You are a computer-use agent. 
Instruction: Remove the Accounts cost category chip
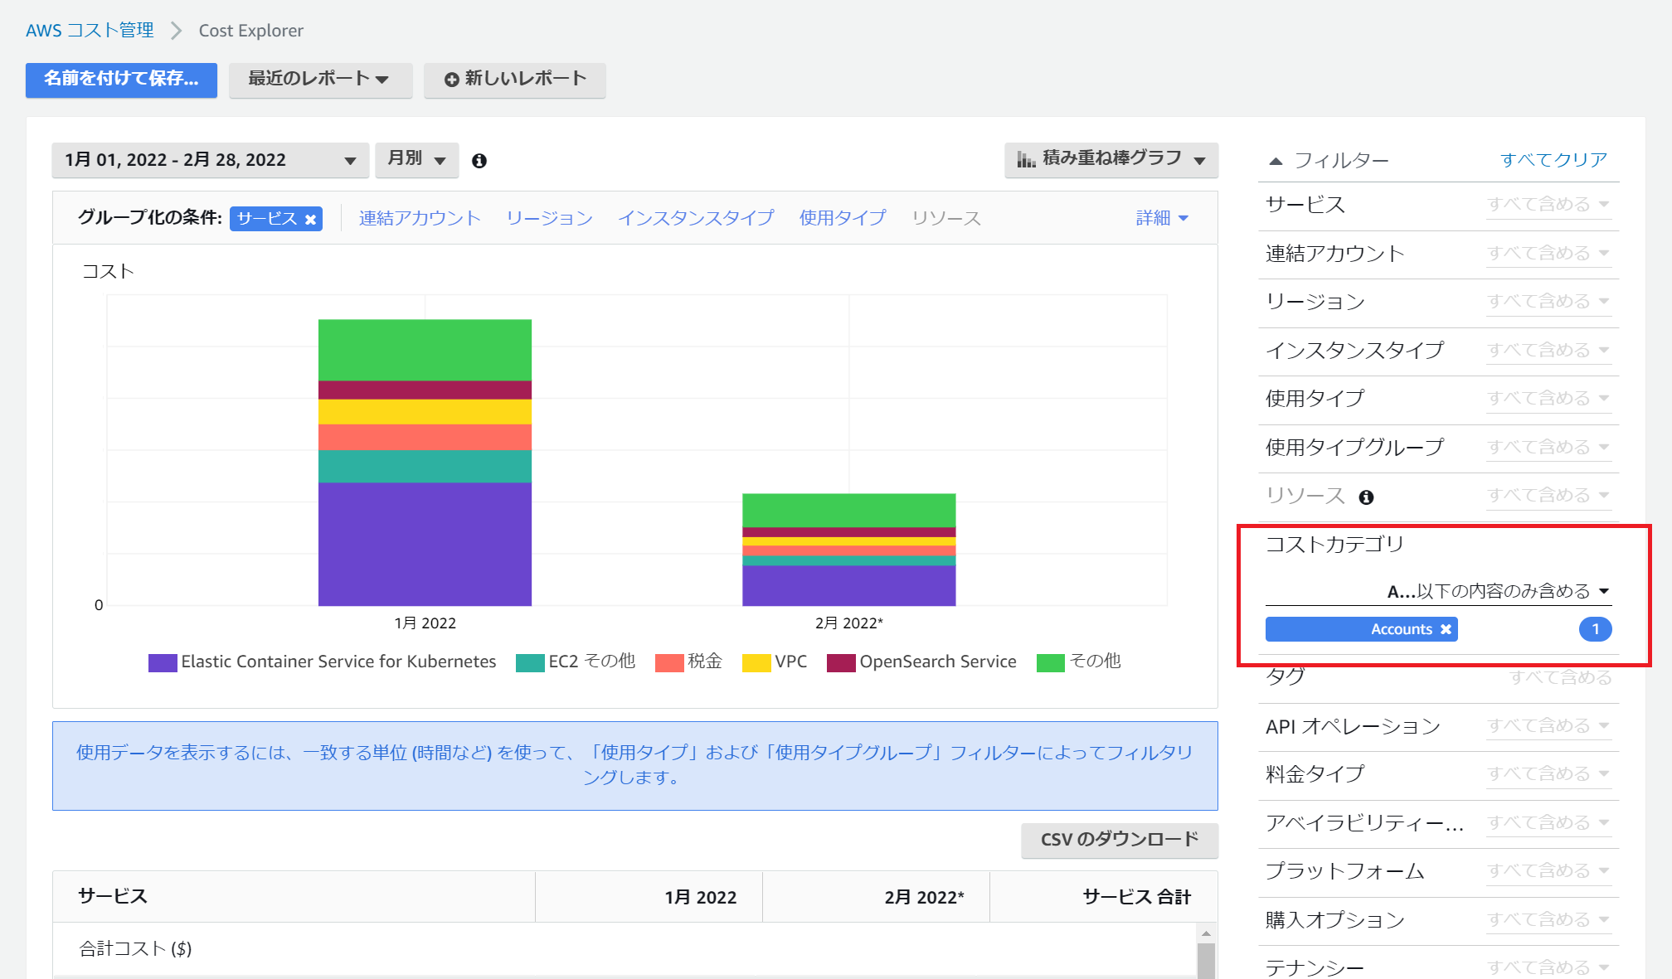click(x=1446, y=630)
